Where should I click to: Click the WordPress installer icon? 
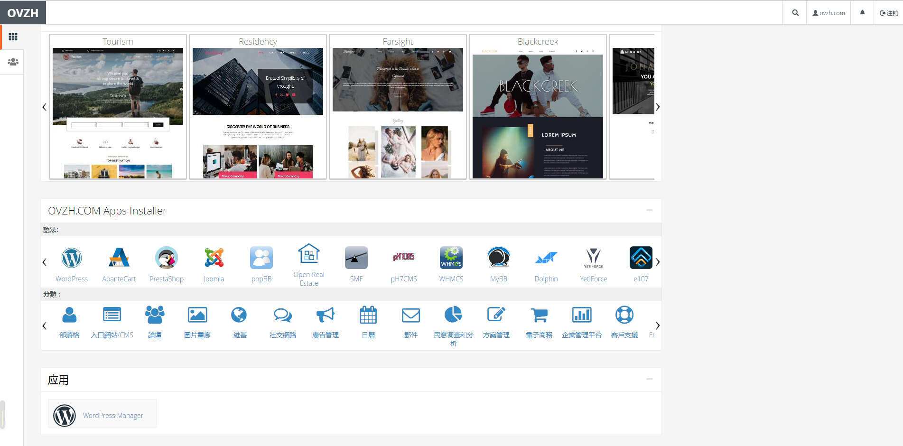pyautogui.click(x=72, y=258)
